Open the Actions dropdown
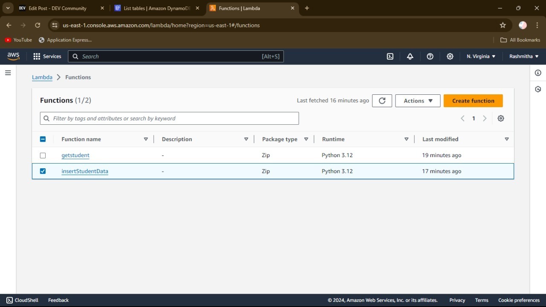The image size is (546, 307). [418, 101]
